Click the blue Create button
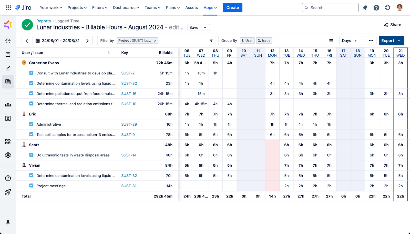 [232, 8]
